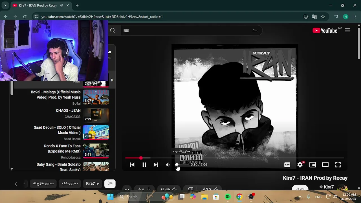Open OBS Studio from the taskbar
361x203 pixels.
[251, 197]
